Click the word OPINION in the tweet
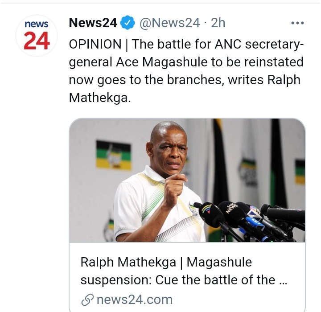This screenshot has width=321, height=312. (x=95, y=44)
